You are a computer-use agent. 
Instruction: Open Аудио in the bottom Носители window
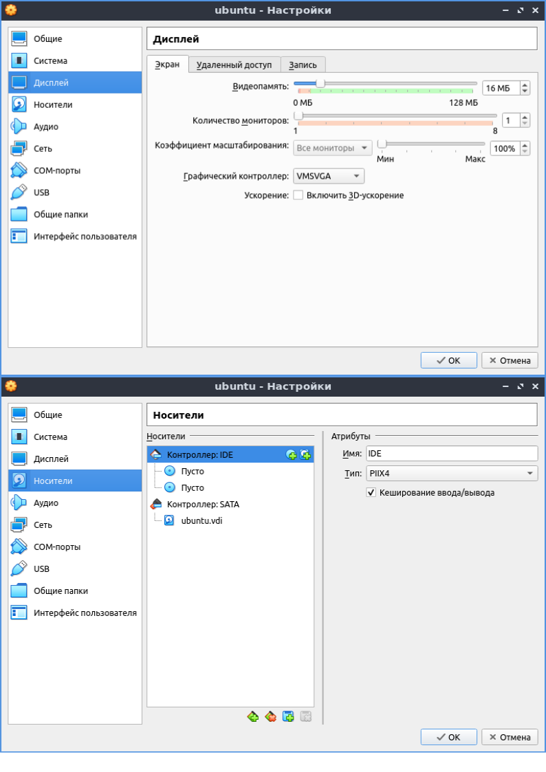pyautogui.click(x=75, y=503)
